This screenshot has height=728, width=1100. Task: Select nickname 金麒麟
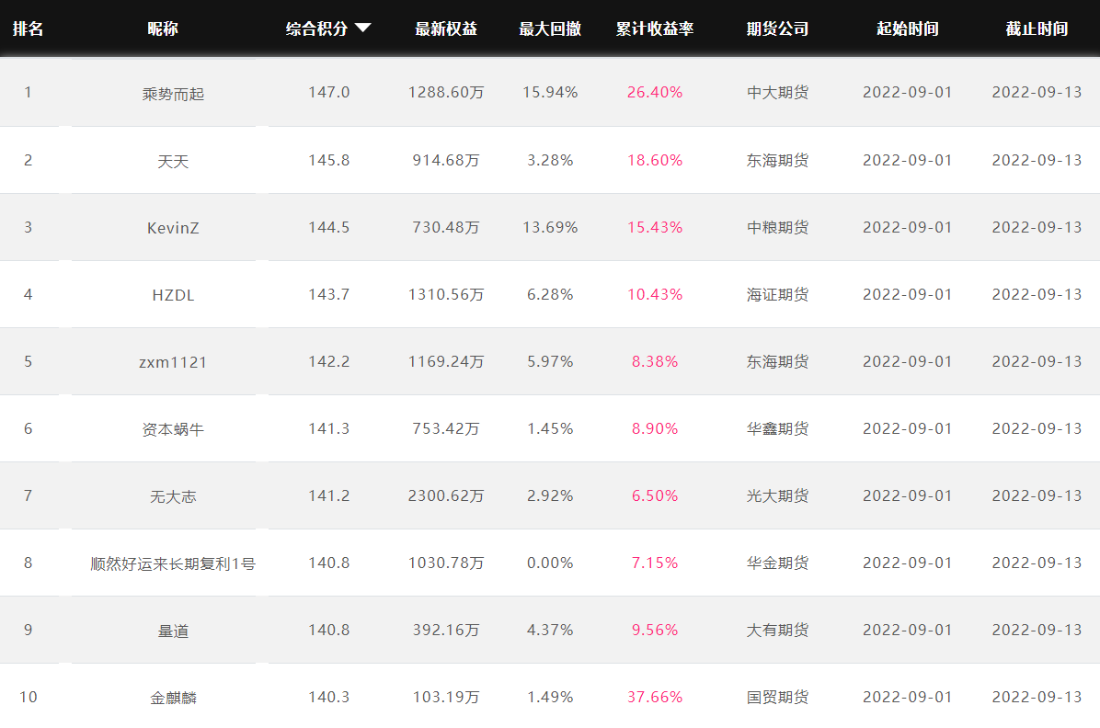[x=173, y=698]
